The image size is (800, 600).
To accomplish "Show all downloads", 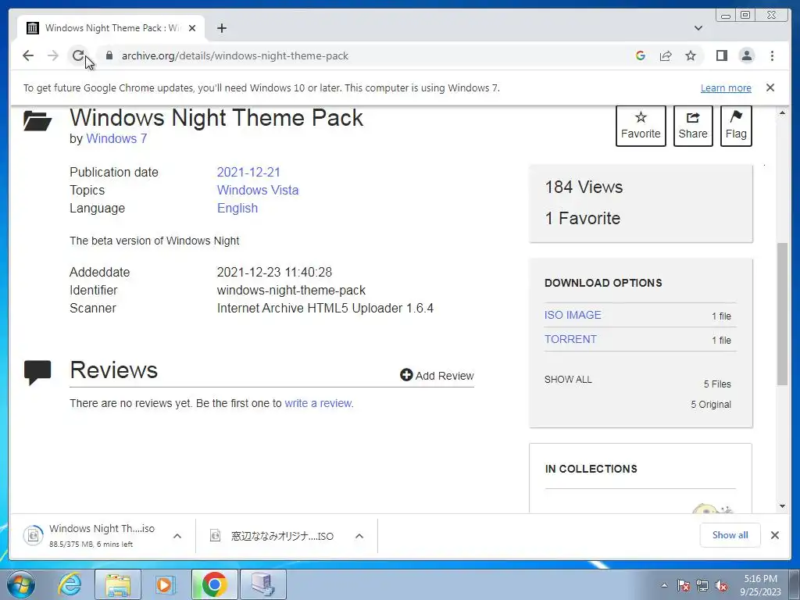I will tap(730, 535).
